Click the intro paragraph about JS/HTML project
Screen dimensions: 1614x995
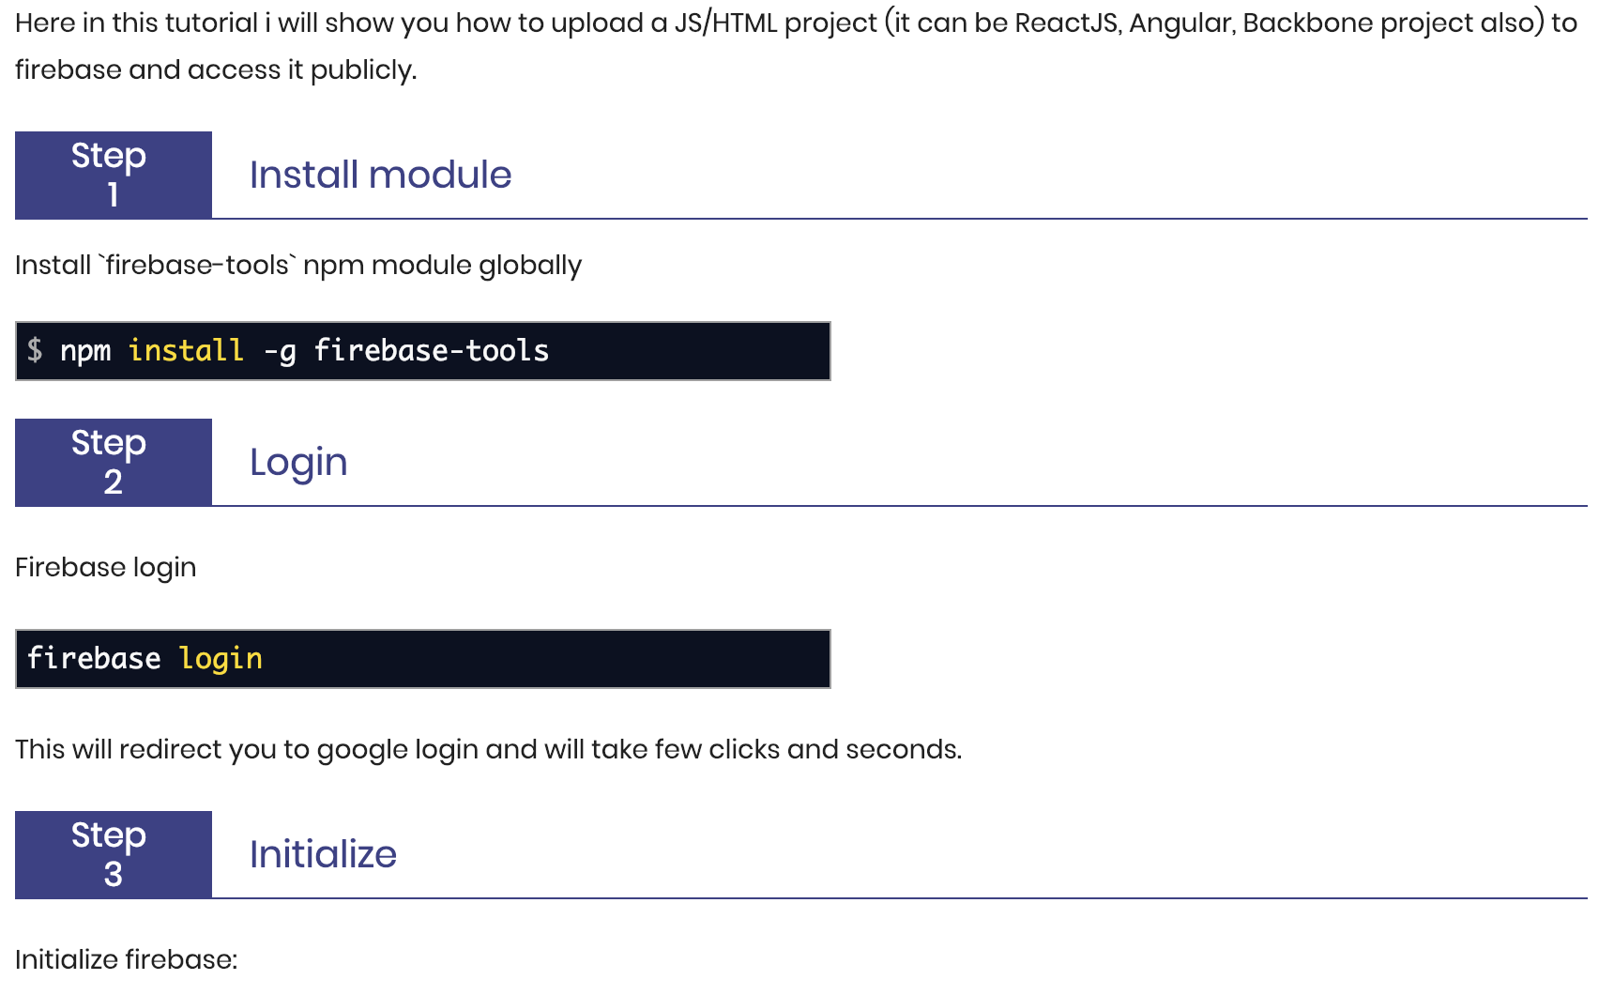point(796,46)
